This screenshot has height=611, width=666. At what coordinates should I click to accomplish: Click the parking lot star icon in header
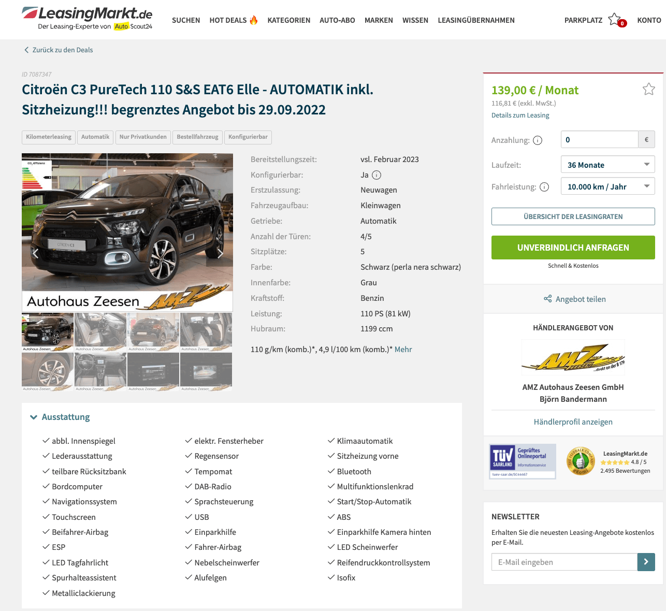(615, 19)
